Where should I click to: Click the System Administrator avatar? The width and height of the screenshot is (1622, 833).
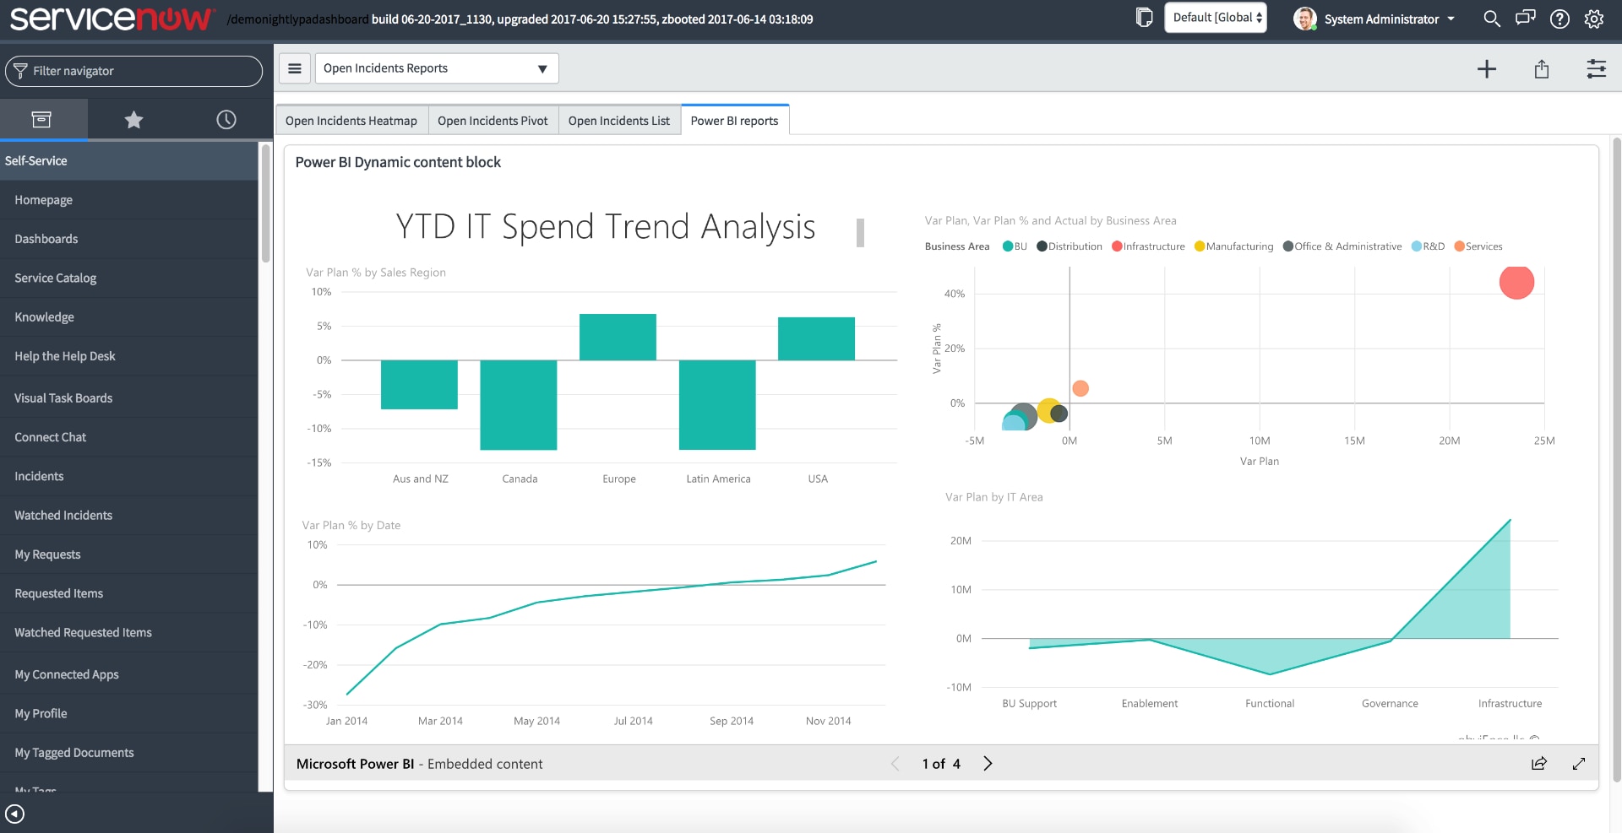pyautogui.click(x=1305, y=19)
